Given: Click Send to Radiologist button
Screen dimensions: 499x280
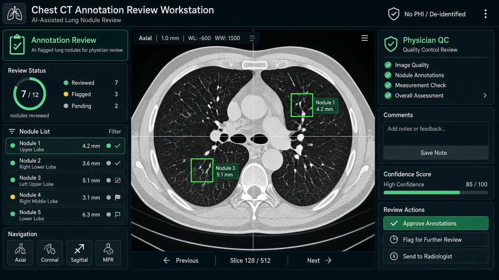Looking at the screenshot, I should 436,256.
